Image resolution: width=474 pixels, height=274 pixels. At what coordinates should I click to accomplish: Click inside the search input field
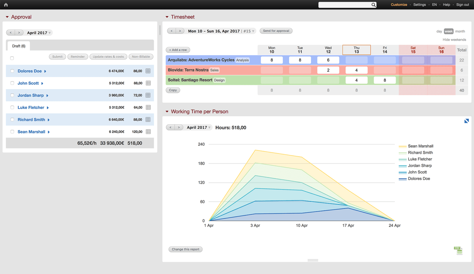[x=346, y=5]
